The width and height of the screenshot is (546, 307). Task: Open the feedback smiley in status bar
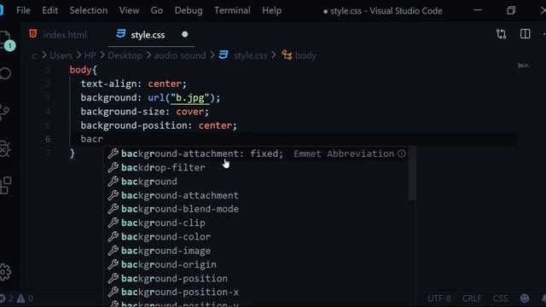[525, 298]
